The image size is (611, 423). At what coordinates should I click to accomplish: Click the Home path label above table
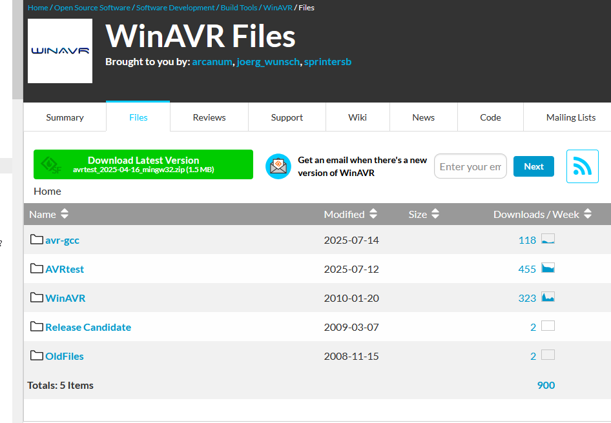point(47,191)
